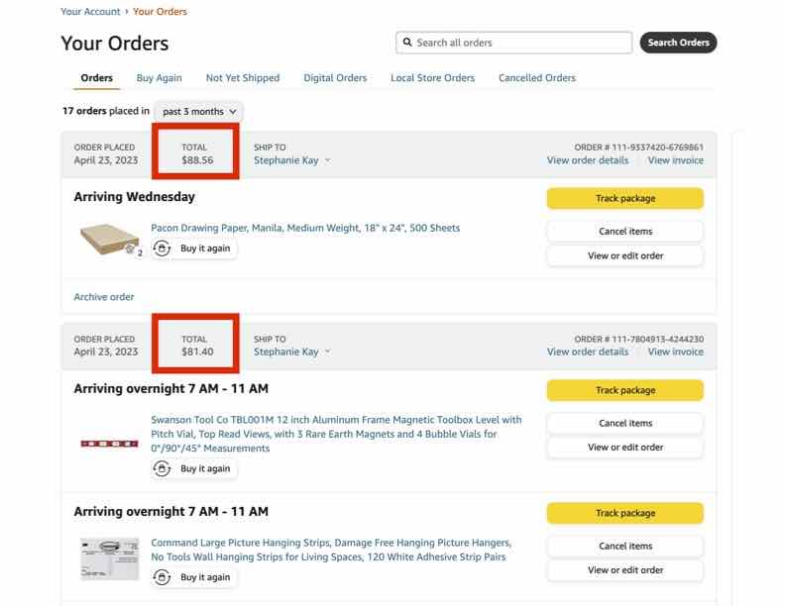Expand the past 3 months time filter
Image resolution: width=785 pixels, height=606 pixels.
click(199, 112)
